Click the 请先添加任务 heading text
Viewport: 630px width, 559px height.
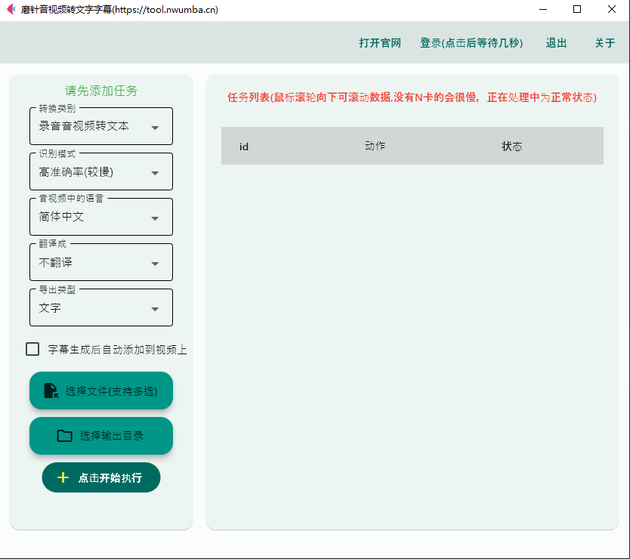click(101, 91)
